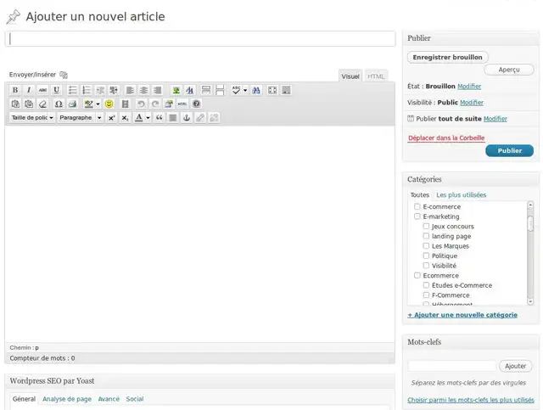The image size is (543, 410).
Task: Click the blue Publier button
Action: click(x=509, y=151)
